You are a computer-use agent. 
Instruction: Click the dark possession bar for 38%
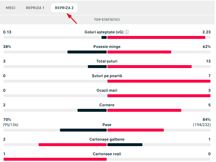click(x=87, y=52)
